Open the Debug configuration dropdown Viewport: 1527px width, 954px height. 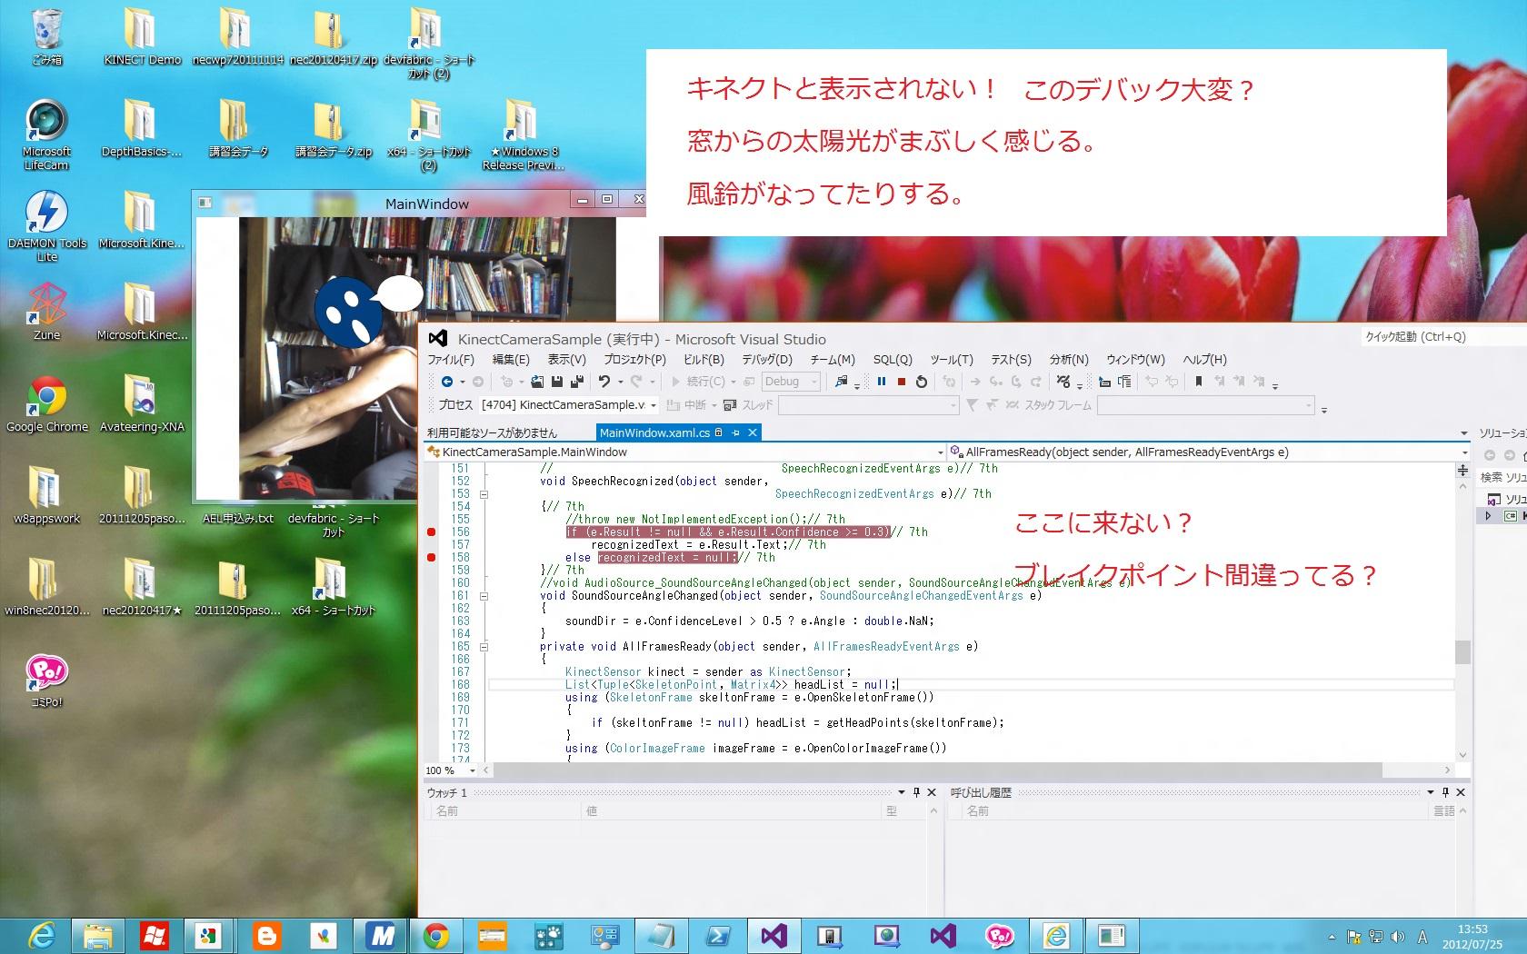point(791,382)
